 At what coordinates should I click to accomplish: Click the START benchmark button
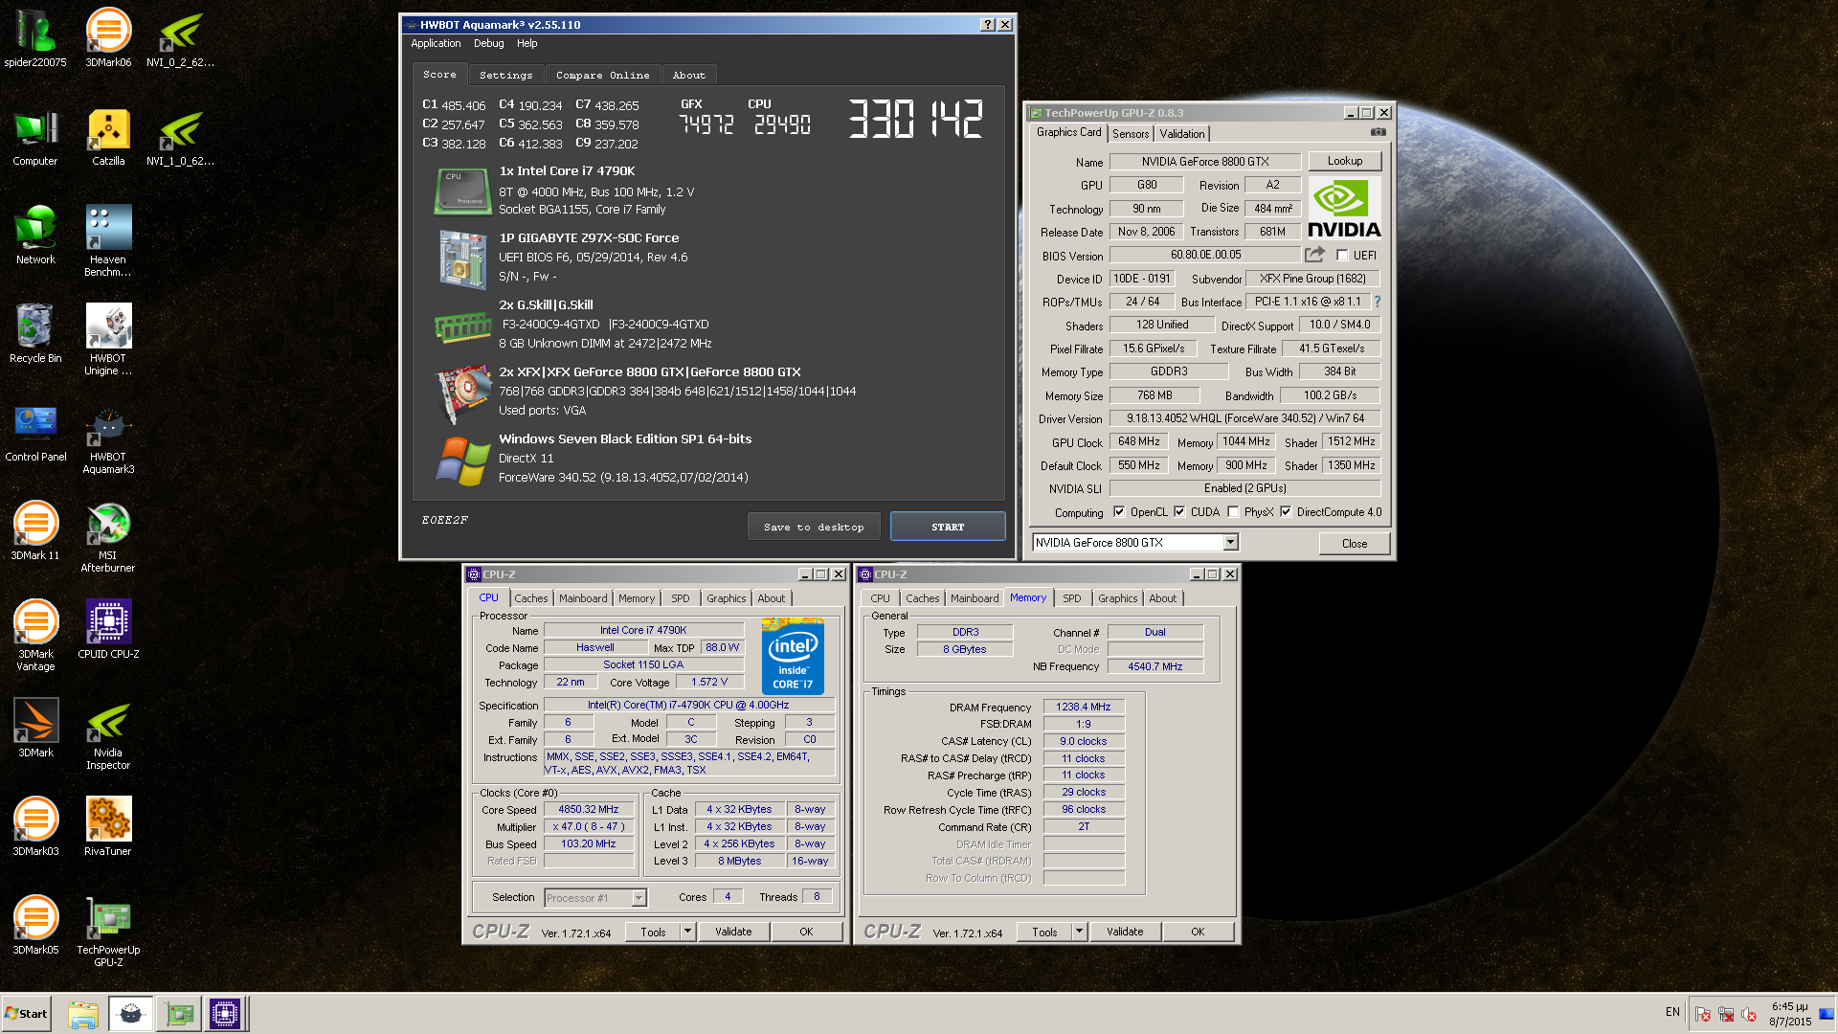(x=948, y=527)
